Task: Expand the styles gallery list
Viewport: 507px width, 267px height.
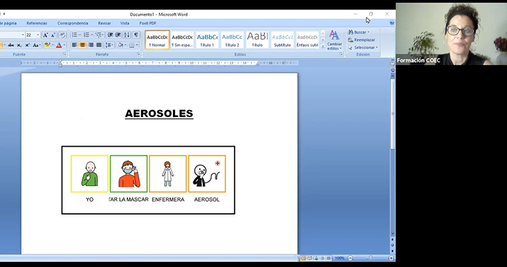Action: (x=323, y=47)
